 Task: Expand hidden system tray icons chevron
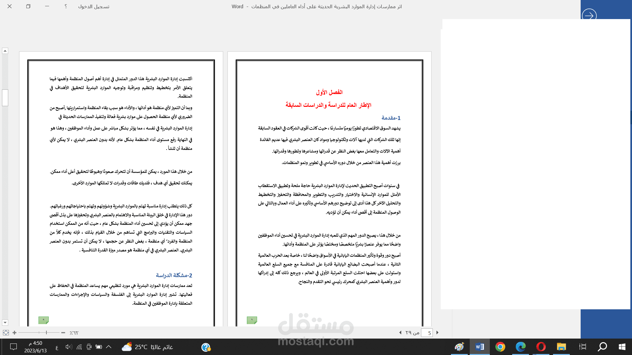[109, 347]
